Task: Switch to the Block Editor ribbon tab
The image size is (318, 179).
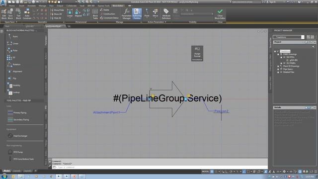Action: (x=118, y=5)
